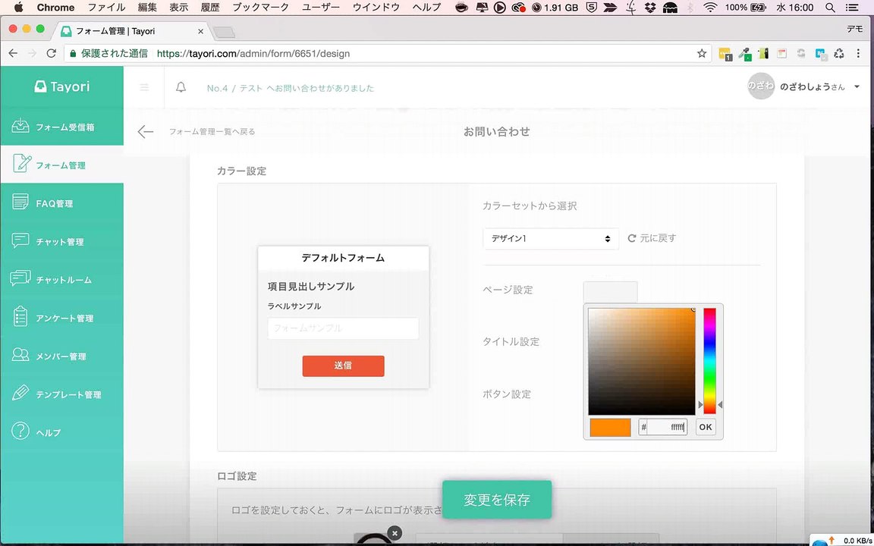Click the ページ設定 color swatch
The height and width of the screenshot is (546, 874).
point(610,291)
